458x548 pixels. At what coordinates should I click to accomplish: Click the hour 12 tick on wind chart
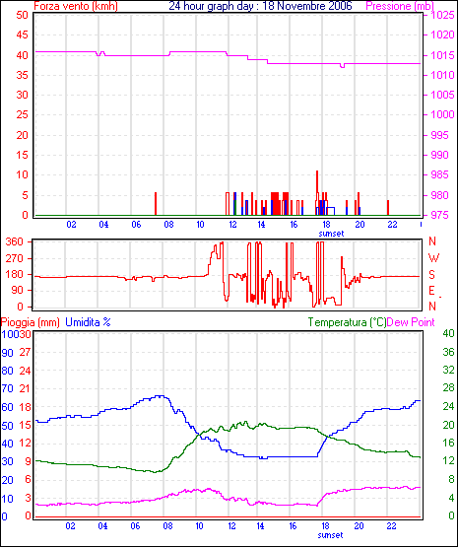tap(233, 225)
